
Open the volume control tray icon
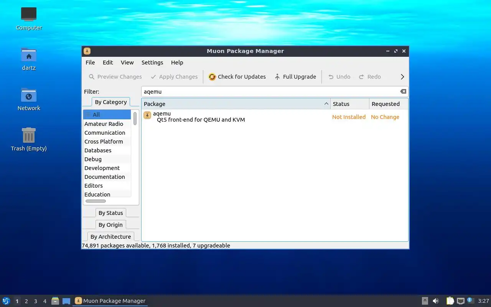coord(436,301)
